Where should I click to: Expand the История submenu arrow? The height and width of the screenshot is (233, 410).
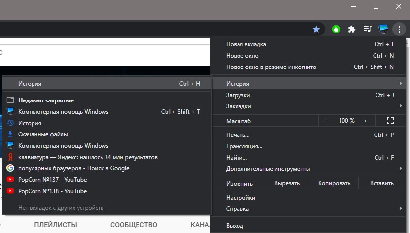[x=401, y=83]
